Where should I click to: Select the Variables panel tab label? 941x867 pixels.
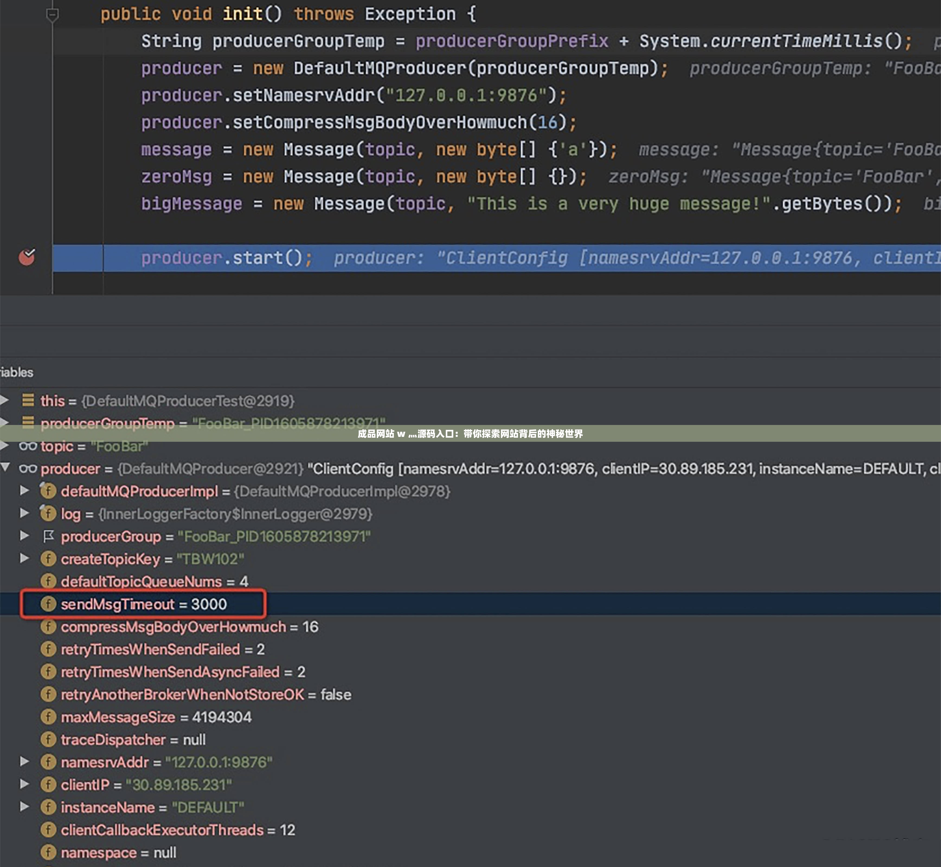tap(17, 372)
